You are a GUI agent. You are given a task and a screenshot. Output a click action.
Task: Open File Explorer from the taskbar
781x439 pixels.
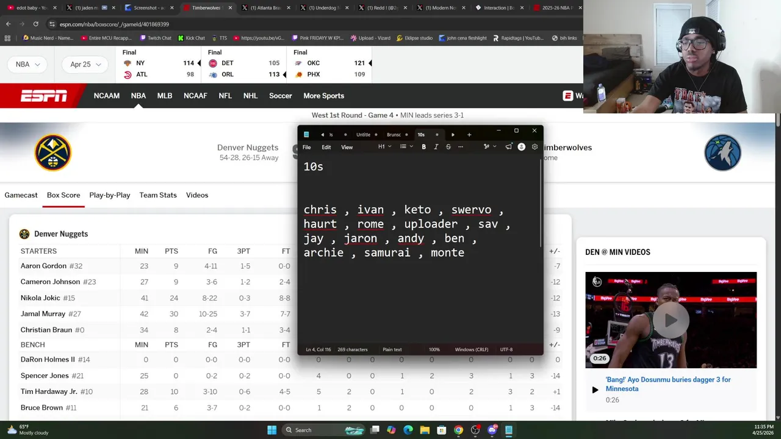coord(425,430)
